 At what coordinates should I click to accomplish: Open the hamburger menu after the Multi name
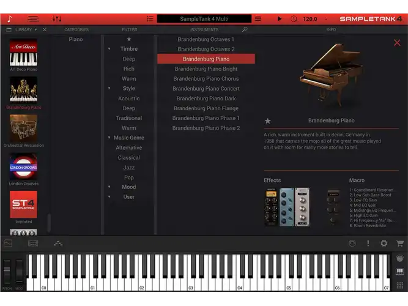[x=258, y=19]
